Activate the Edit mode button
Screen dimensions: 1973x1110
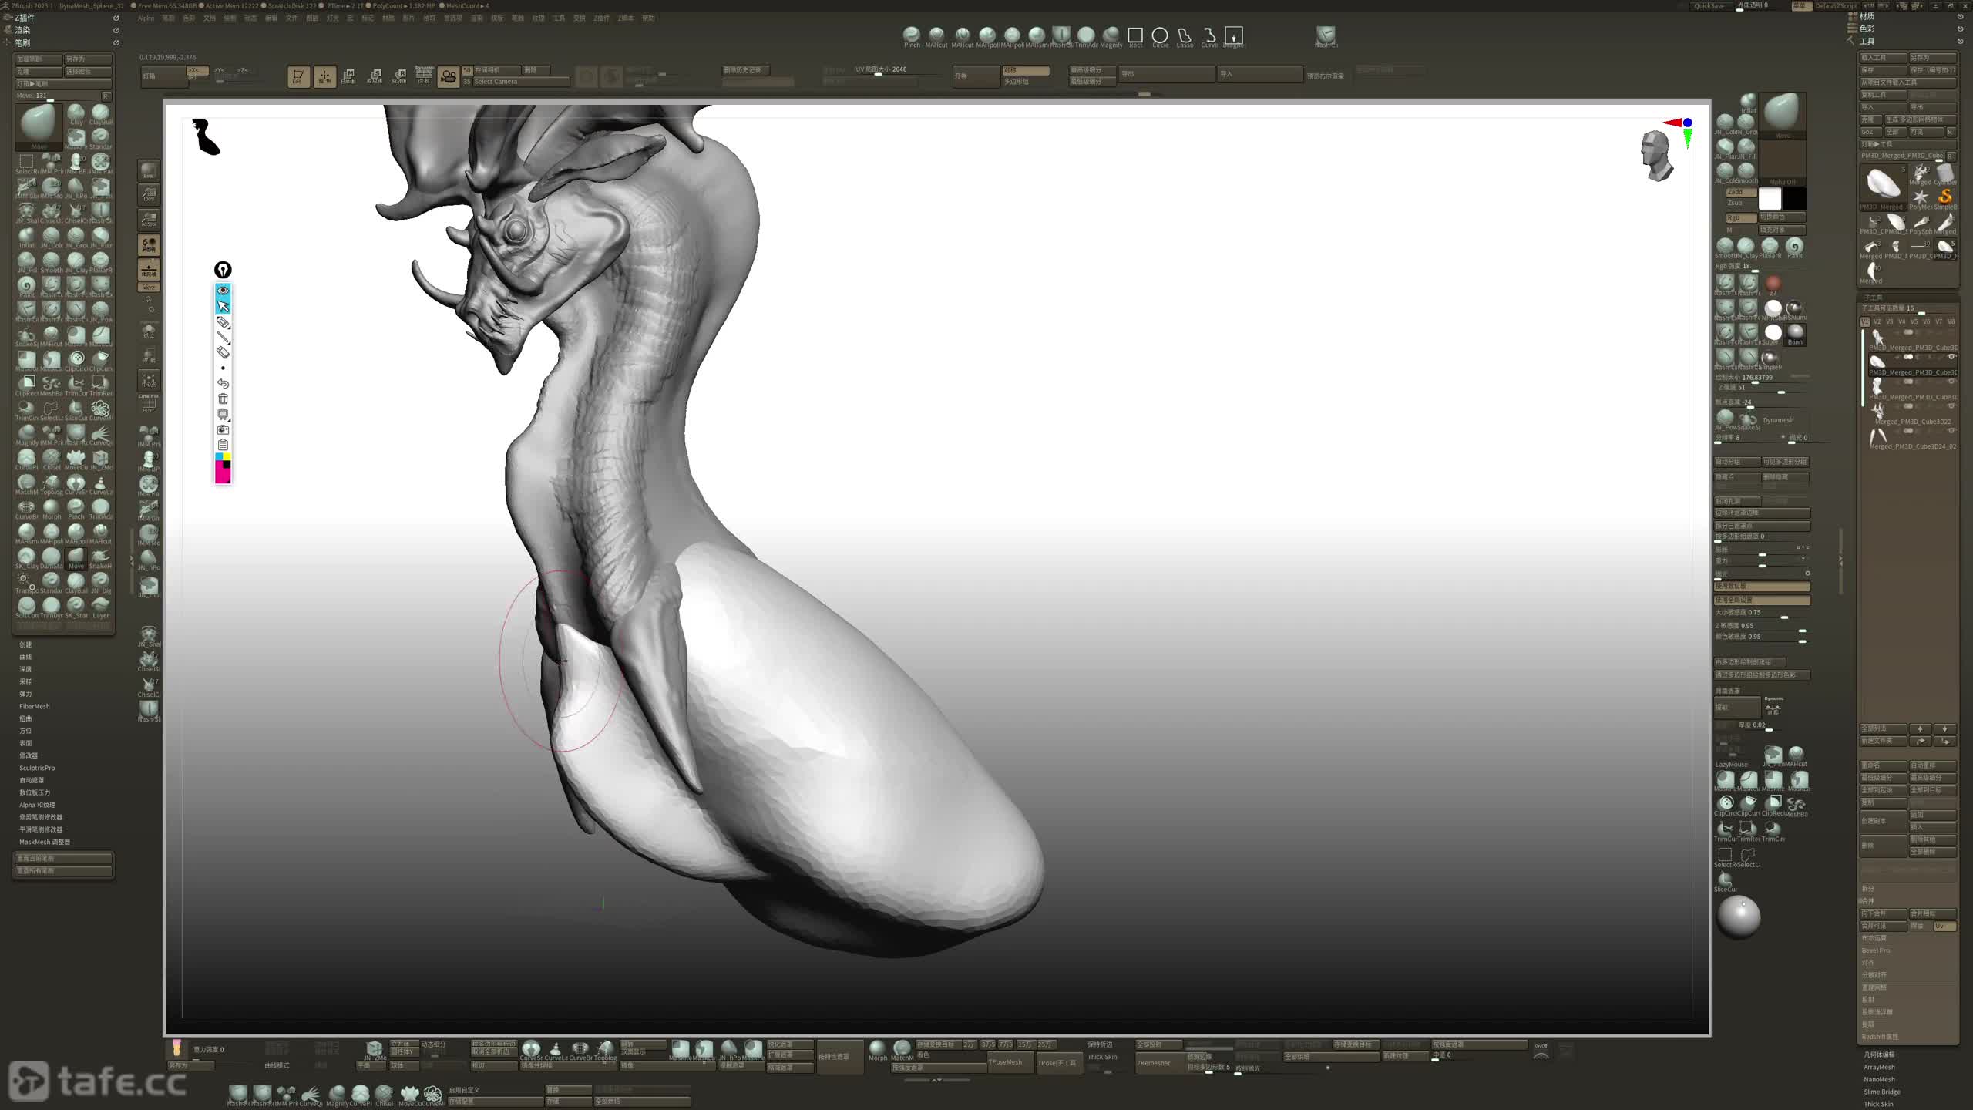tap(298, 76)
